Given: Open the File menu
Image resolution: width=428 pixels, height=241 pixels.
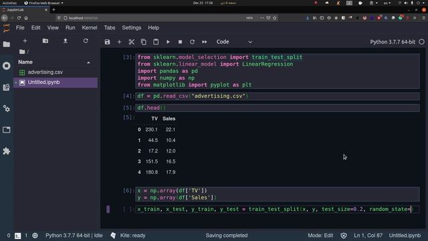Looking at the screenshot, I should (20, 27).
